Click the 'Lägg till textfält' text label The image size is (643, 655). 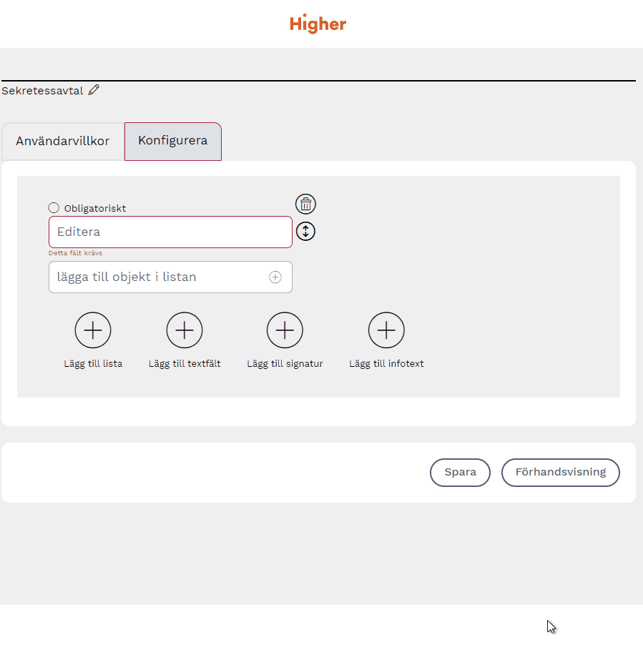click(x=185, y=364)
